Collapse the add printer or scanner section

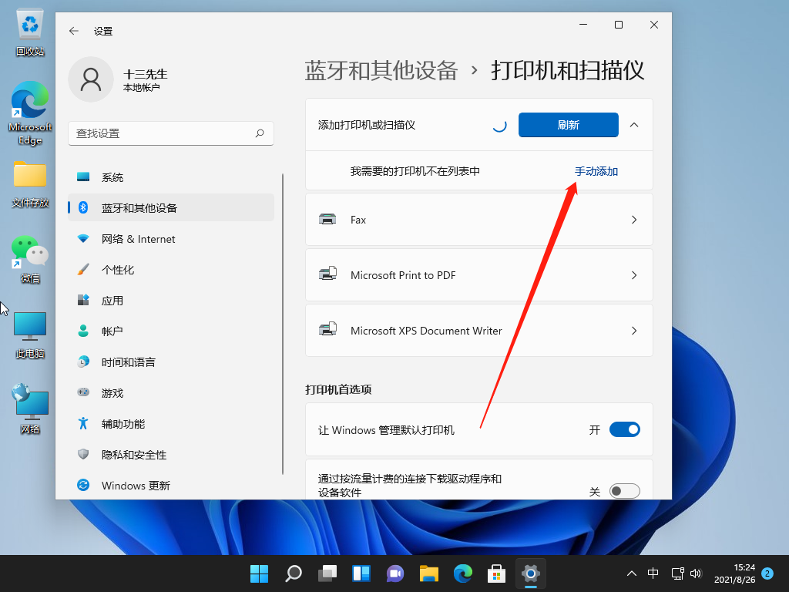click(634, 125)
